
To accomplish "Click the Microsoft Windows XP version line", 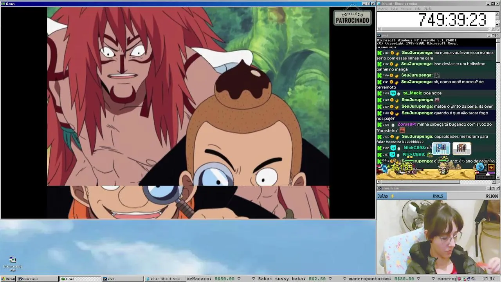I will [416, 40].
